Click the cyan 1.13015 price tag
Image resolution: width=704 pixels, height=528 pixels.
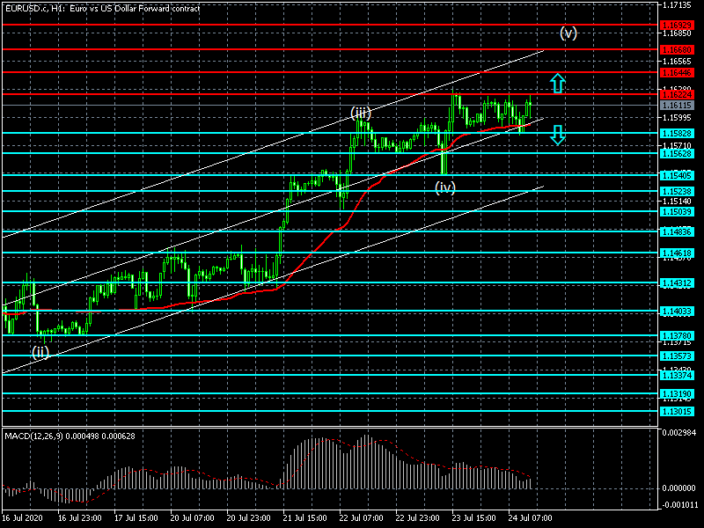click(x=678, y=411)
